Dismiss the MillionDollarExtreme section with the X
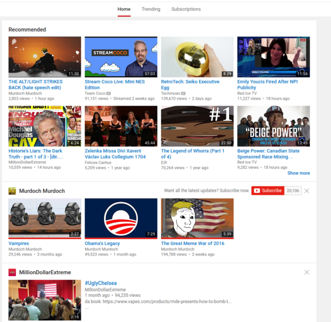This screenshot has width=331, height=322. tap(307, 272)
